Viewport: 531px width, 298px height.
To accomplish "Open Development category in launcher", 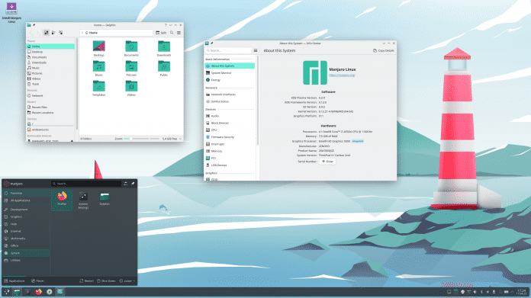I will point(26,210).
